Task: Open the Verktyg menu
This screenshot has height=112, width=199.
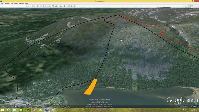Action: click(x=16, y=4)
